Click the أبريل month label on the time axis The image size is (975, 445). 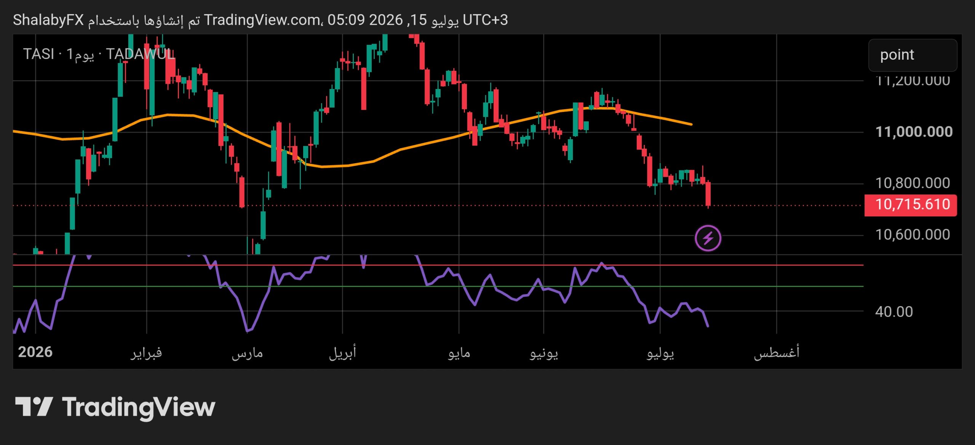click(342, 353)
